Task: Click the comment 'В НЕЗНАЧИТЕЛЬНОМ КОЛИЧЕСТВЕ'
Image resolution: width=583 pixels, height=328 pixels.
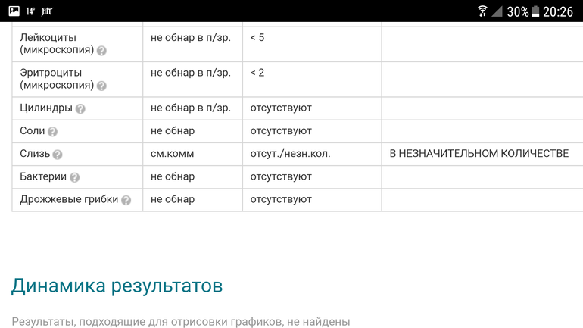Action: pyautogui.click(x=479, y=154)
